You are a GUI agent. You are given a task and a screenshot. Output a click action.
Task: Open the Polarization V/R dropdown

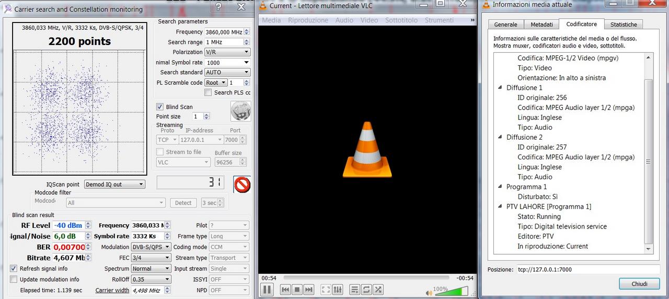tap(227, 52)
